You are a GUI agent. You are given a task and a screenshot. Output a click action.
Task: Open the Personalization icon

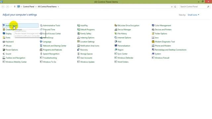coord(116,46)
